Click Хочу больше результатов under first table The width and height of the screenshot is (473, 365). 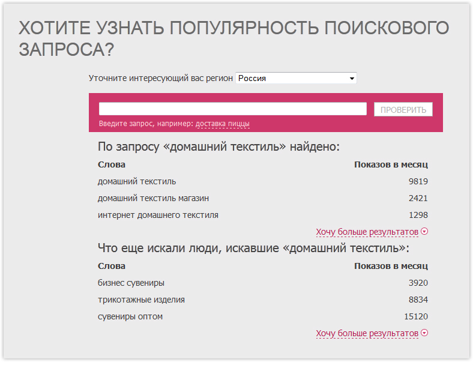(367, 232)
